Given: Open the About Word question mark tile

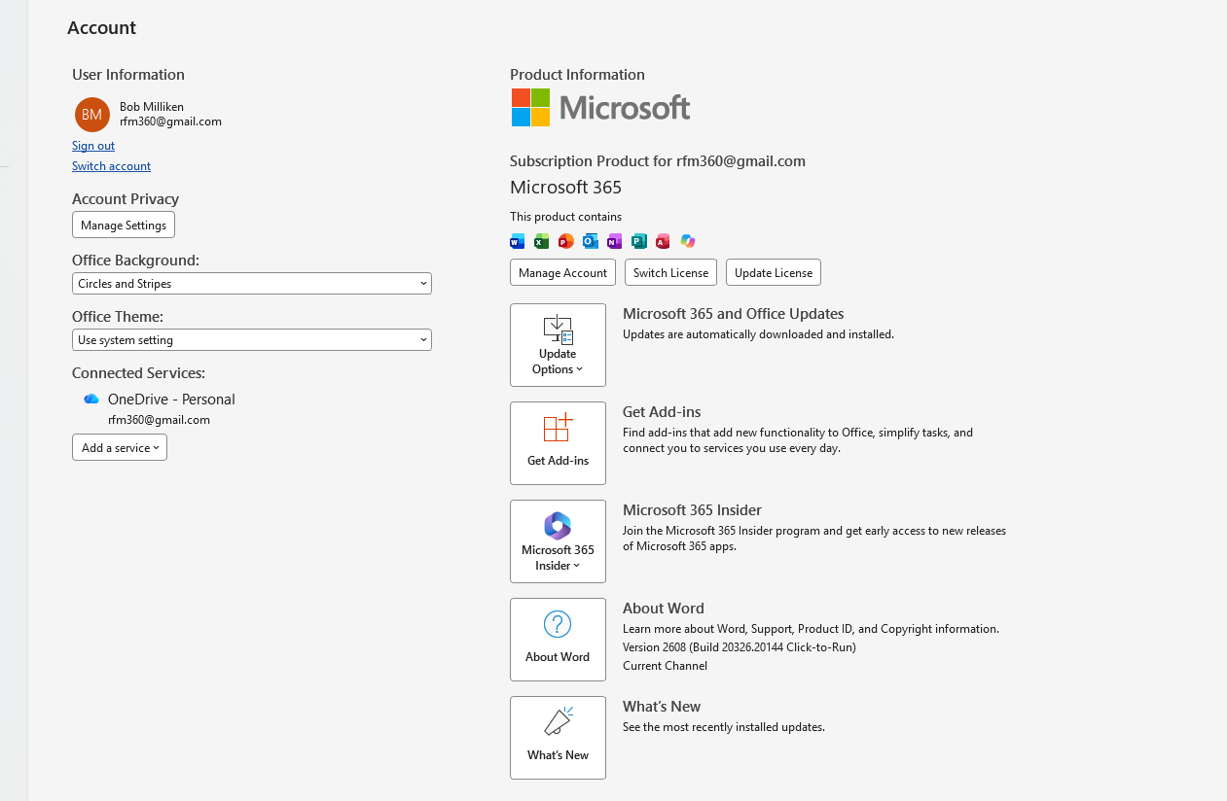Looking at the screenshot, I should pos(558,640).
